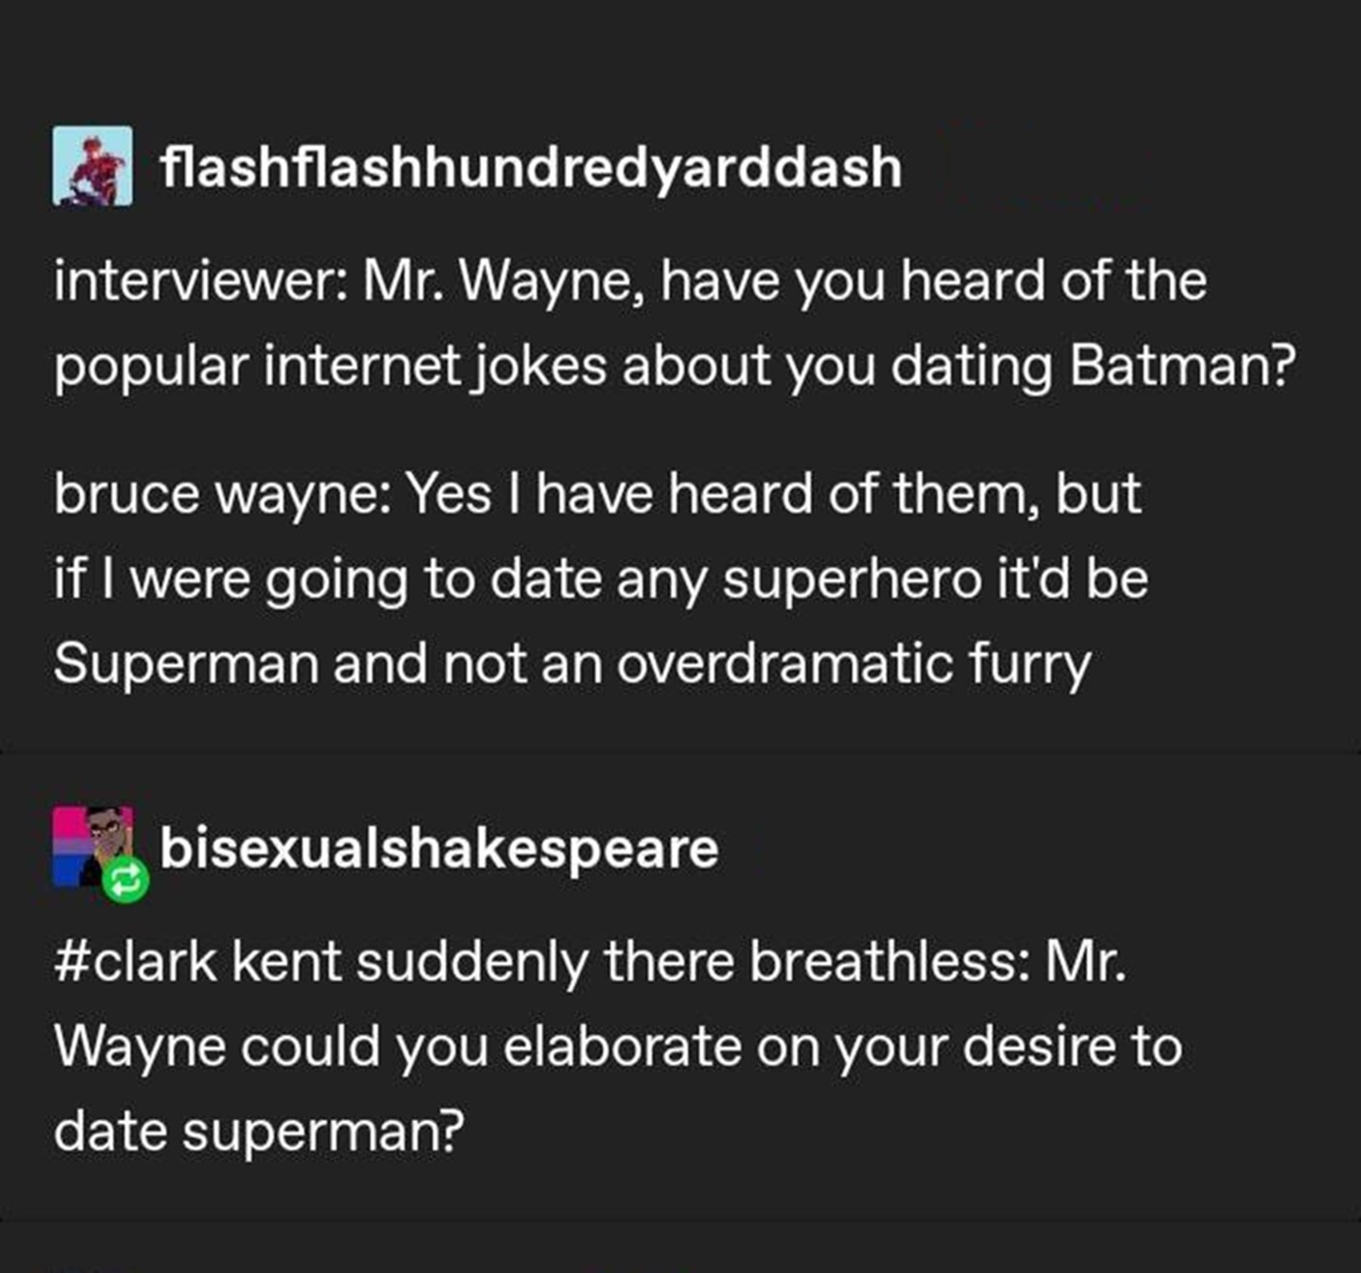Open the "#clark" hashtag

(x=136, y=962)
